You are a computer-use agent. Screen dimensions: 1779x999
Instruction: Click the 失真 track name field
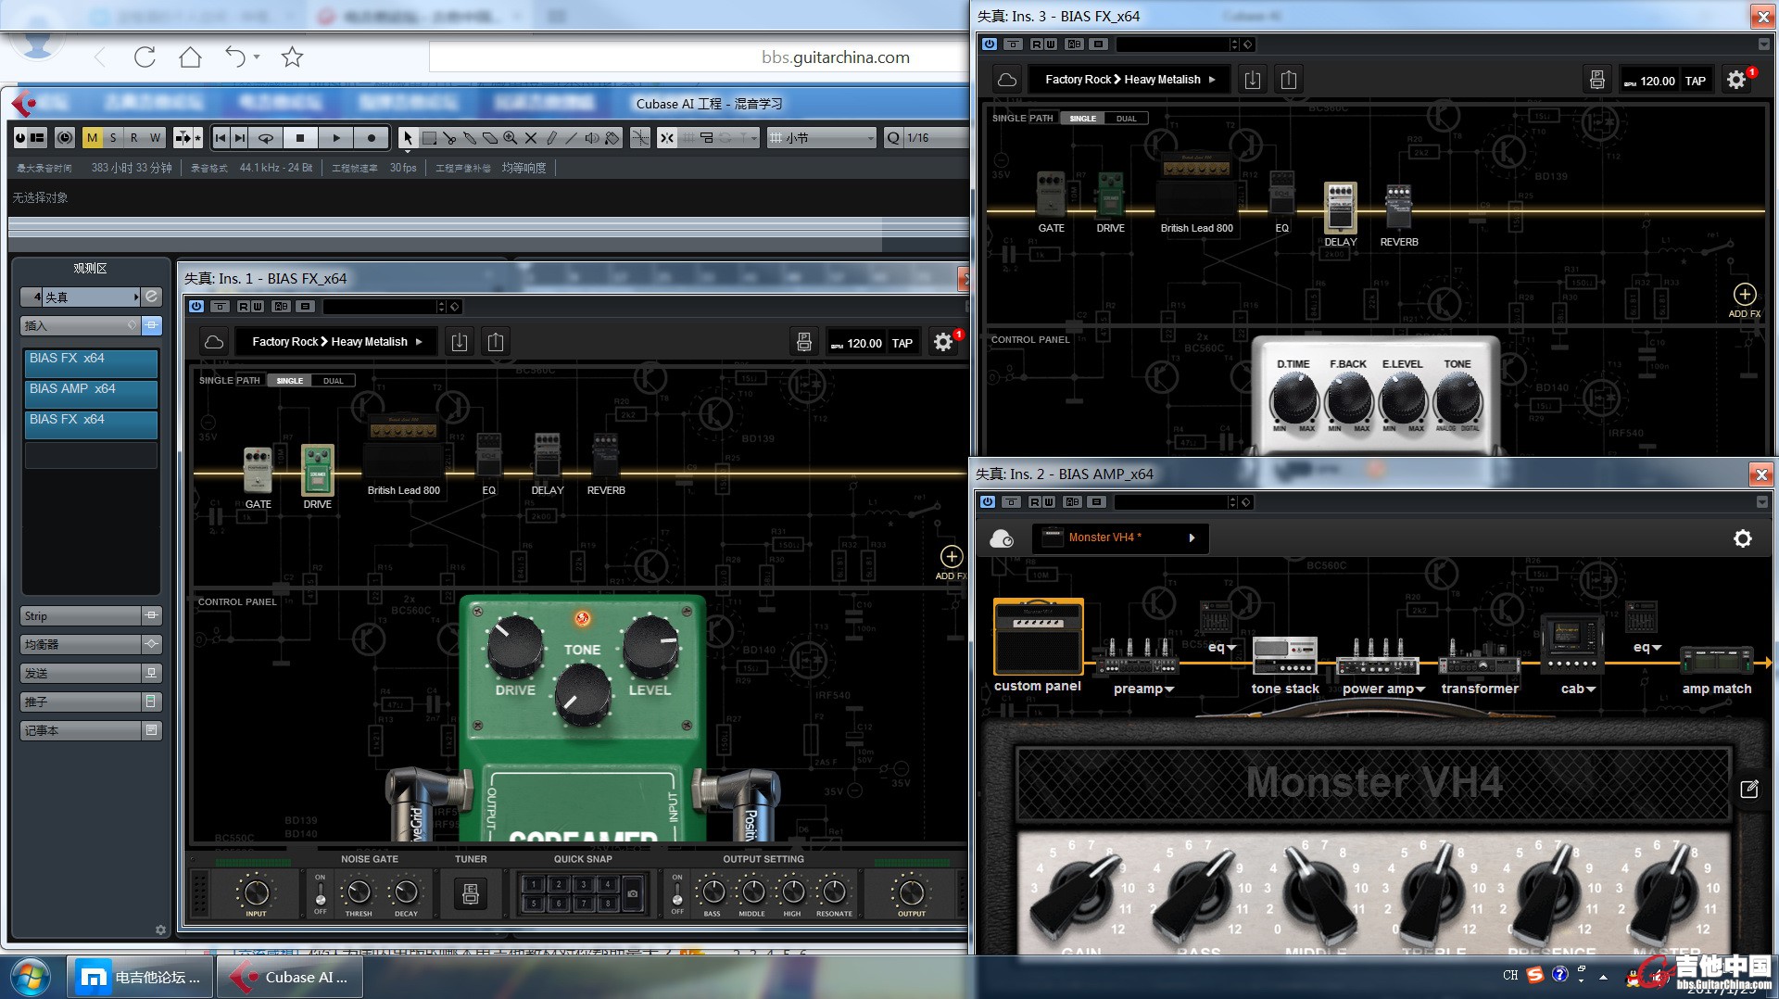[x=91, y=297]
